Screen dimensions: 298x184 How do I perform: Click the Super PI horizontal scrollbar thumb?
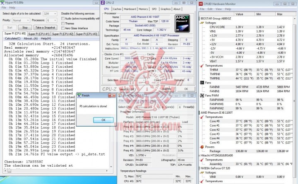tap(9, 171)
